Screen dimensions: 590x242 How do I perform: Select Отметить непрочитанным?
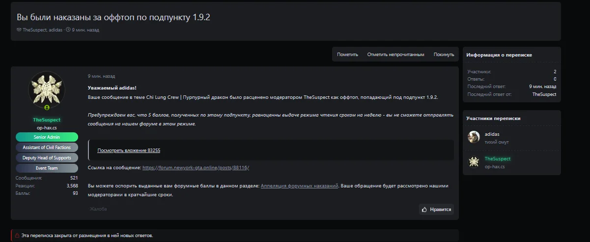pyautogui.click(x=395, y=55)
